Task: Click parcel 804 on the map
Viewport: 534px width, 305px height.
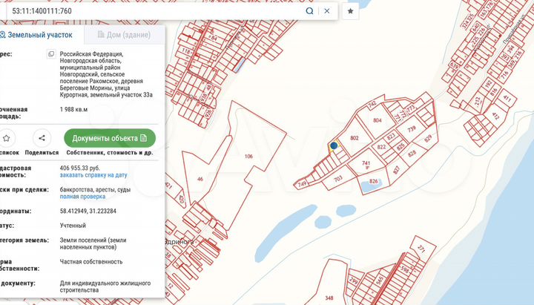Action: [x=378, y=119]
